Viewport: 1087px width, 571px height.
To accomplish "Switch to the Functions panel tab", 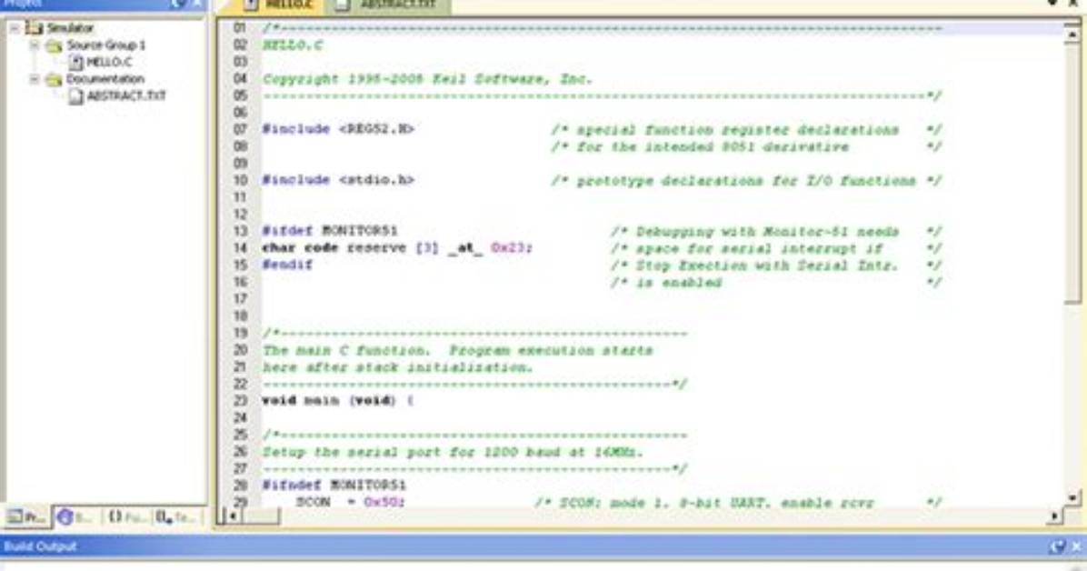I will (x=125, y=516).
